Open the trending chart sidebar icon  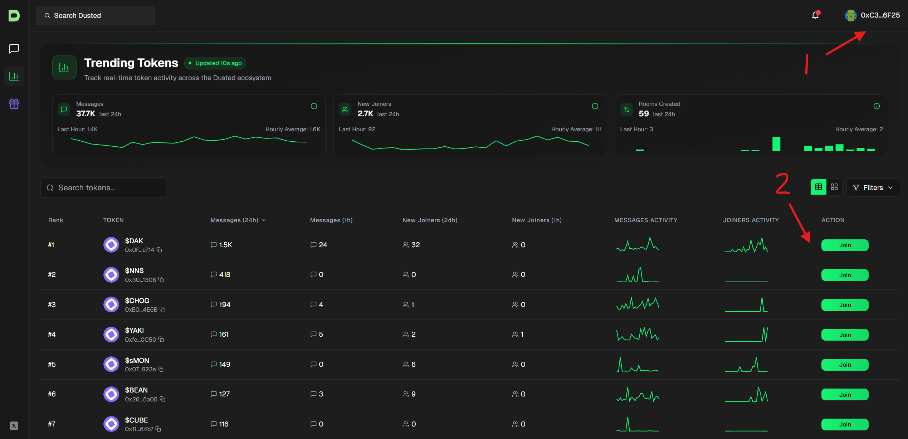(14, 76)
